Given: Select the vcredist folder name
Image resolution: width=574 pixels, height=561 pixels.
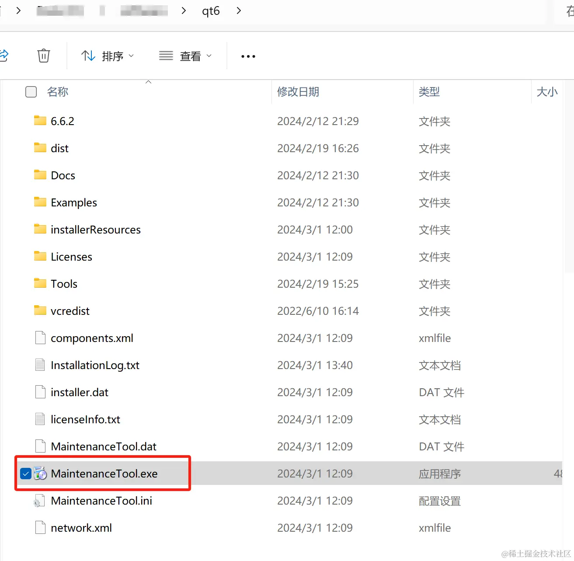Looking at the screenshot, I should pos(70,311).
